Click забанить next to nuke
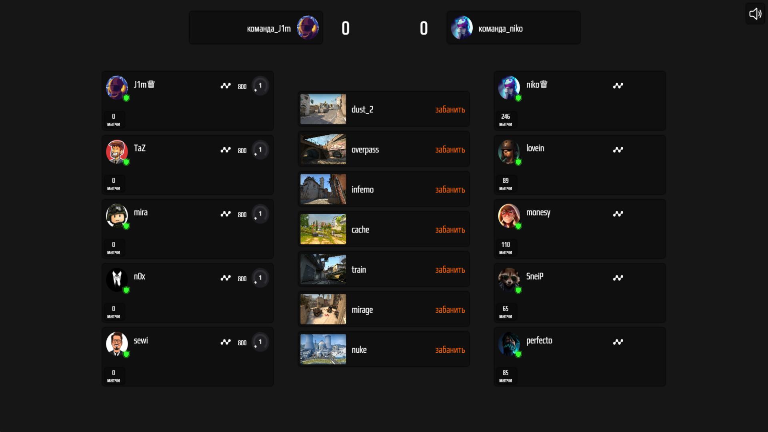 click(450, 350)
